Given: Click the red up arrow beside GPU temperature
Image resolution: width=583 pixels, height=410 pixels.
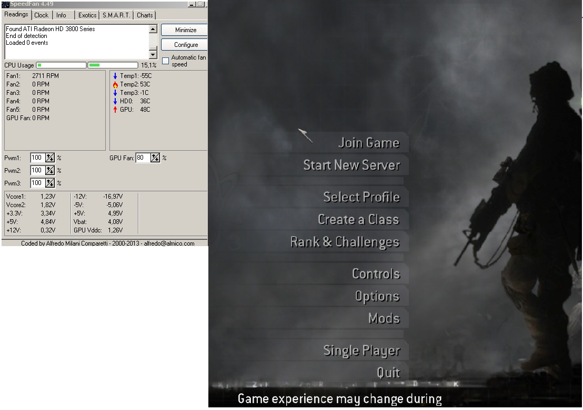Looking at the screenshot, I should click(x=115, y=110).
